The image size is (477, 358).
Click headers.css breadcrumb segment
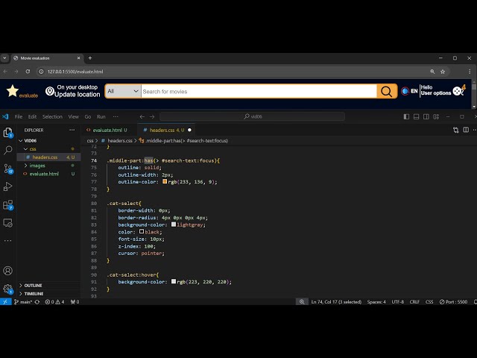[120, 141]
